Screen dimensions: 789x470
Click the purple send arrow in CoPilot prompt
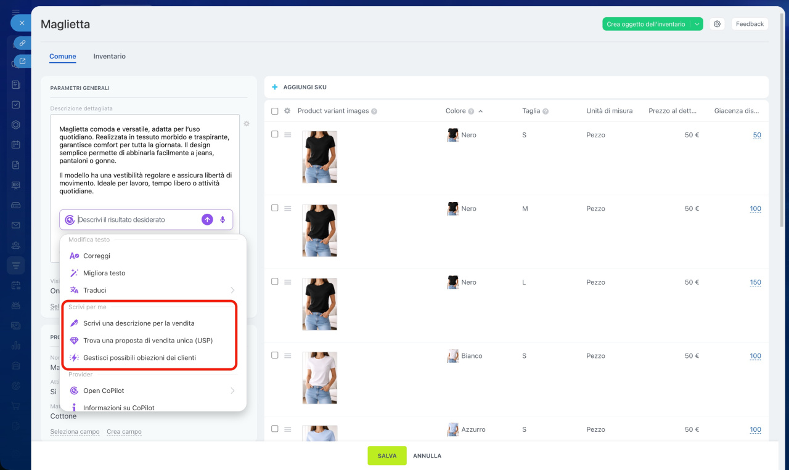tap(207, 220)
